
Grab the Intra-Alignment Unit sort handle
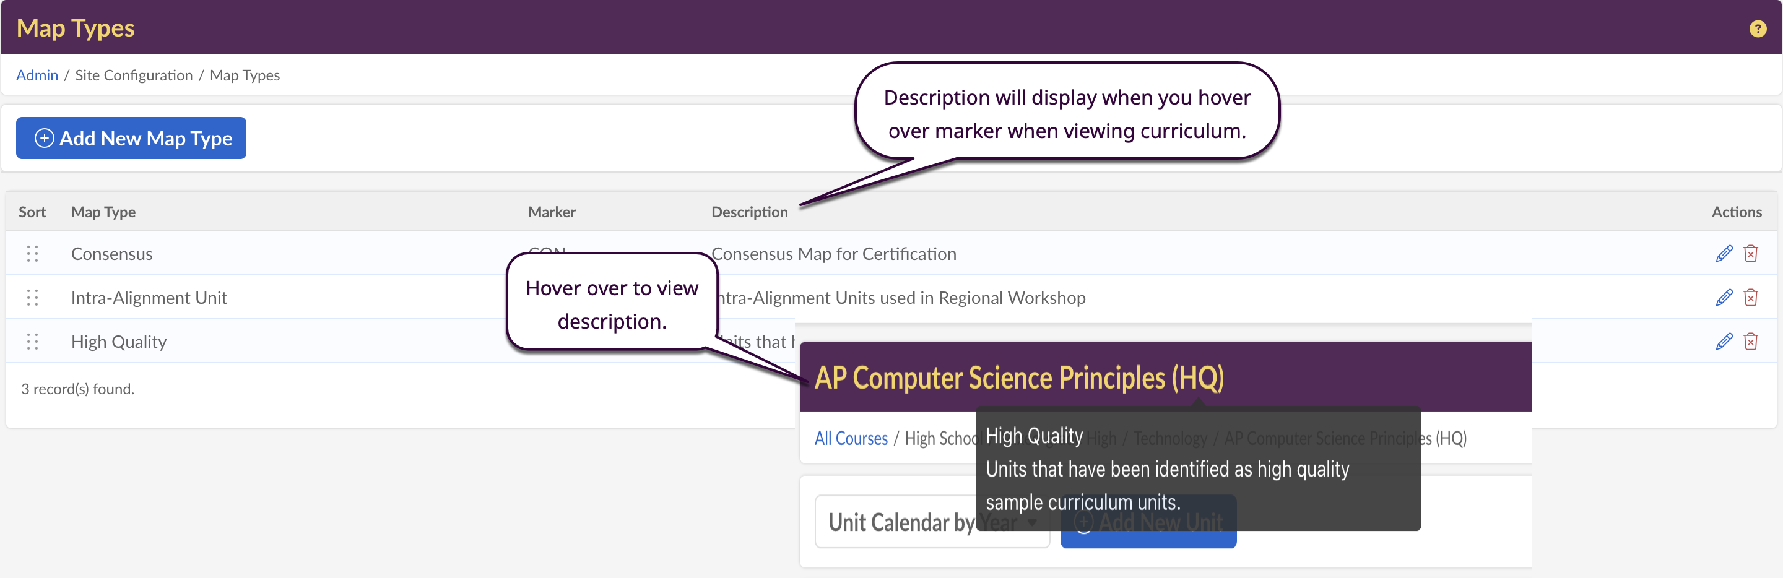[x=32, y=298]
